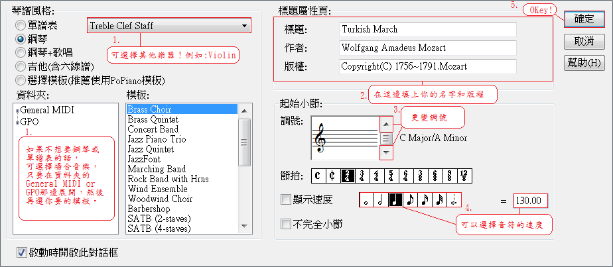Select Rock Band with Hrns template
613x267 pixels.
pyautogui.click(x=182, y=179)
